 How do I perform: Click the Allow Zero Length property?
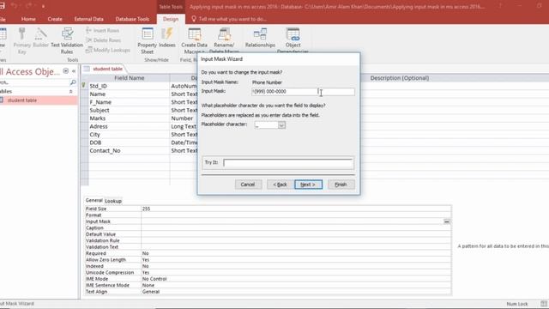[x=268, y=259]
